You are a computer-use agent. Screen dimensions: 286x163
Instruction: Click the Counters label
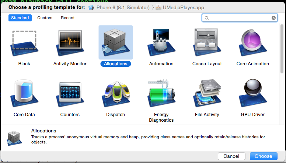click(70, 115)
